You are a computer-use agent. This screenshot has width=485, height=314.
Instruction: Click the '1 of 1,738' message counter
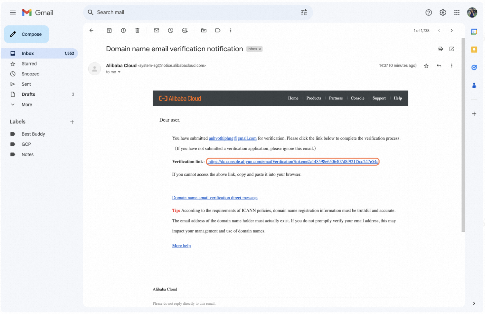tap(421, 31)
